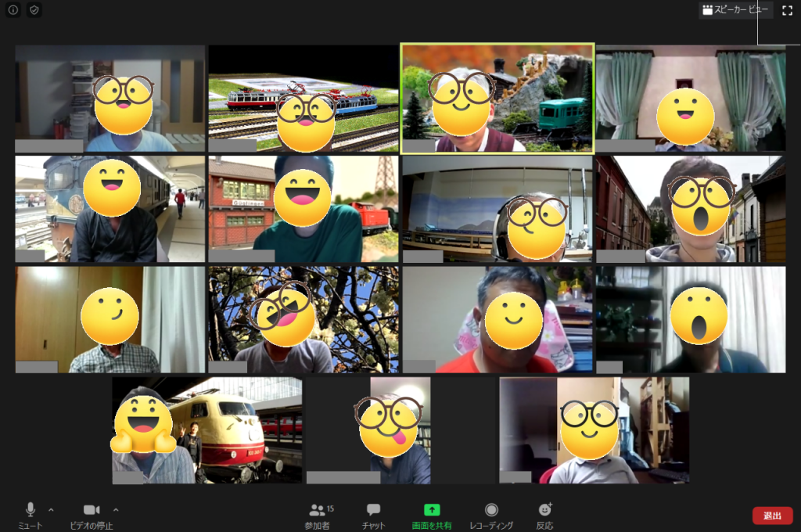Open the chat (チャット) panel
The height and width of the screenshot is (532, 801).
tap(373, 511)
